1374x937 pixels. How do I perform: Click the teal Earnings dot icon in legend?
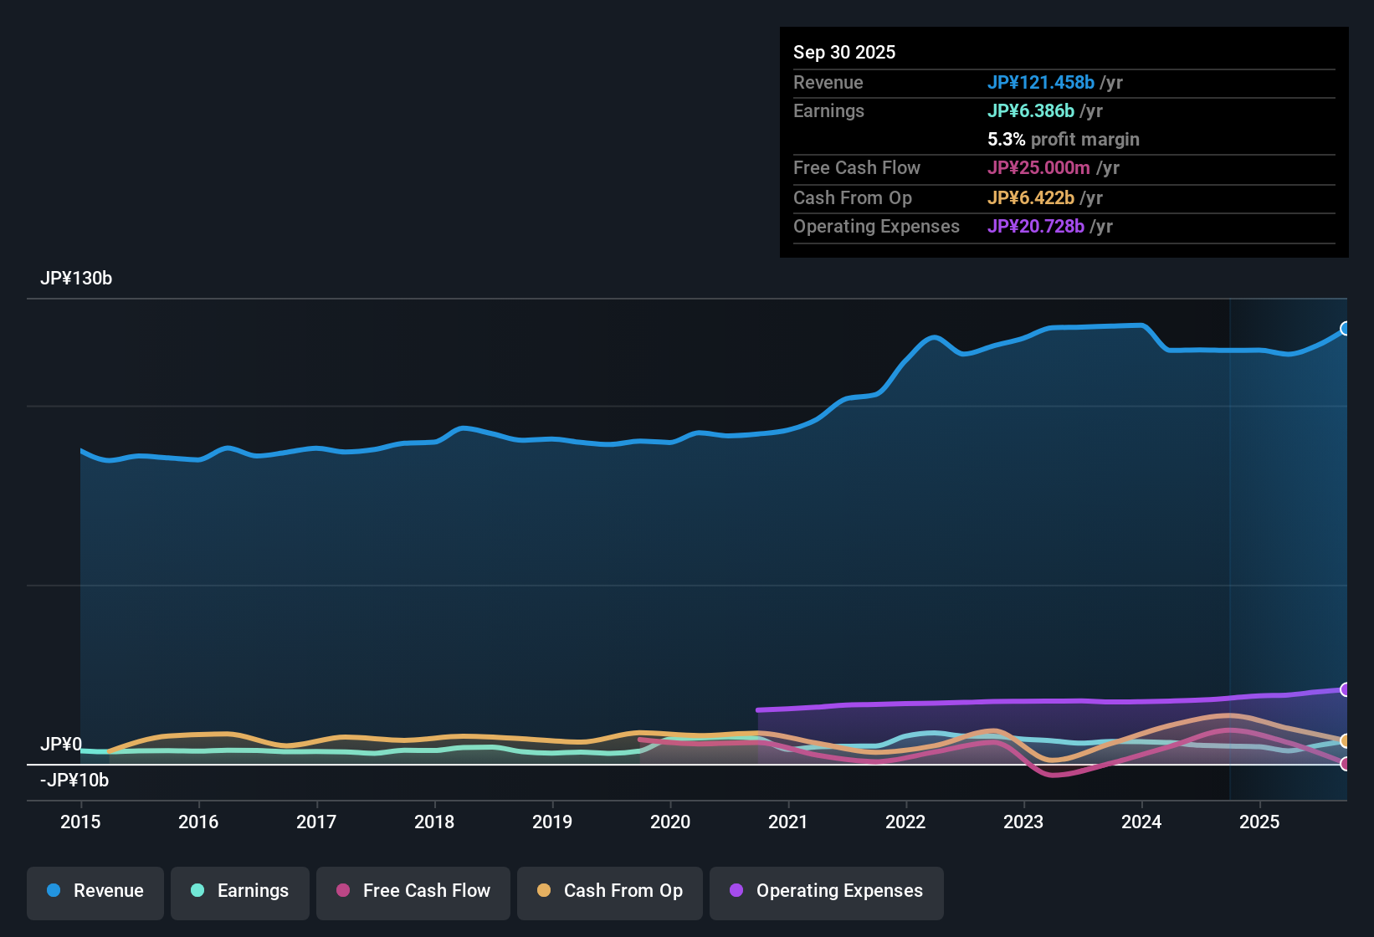click(x=197, y=891)
